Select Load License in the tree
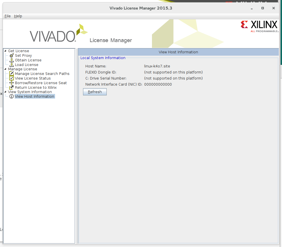Screen dimensions: 282x247 (x=27, y=65)
